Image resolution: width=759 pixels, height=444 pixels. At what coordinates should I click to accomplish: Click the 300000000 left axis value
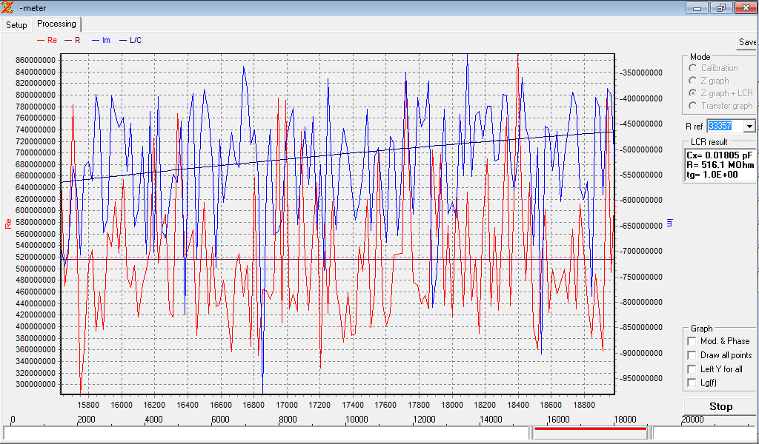point(34,385)
